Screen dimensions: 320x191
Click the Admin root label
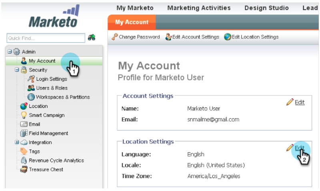click(x=28, y=52)
